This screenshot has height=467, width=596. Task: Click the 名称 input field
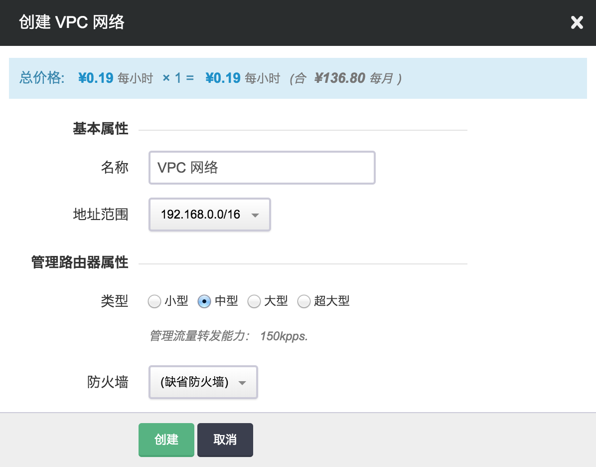(x=262, y=168)
